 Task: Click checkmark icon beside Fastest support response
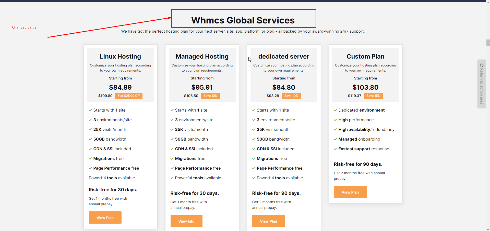[335, 149]
